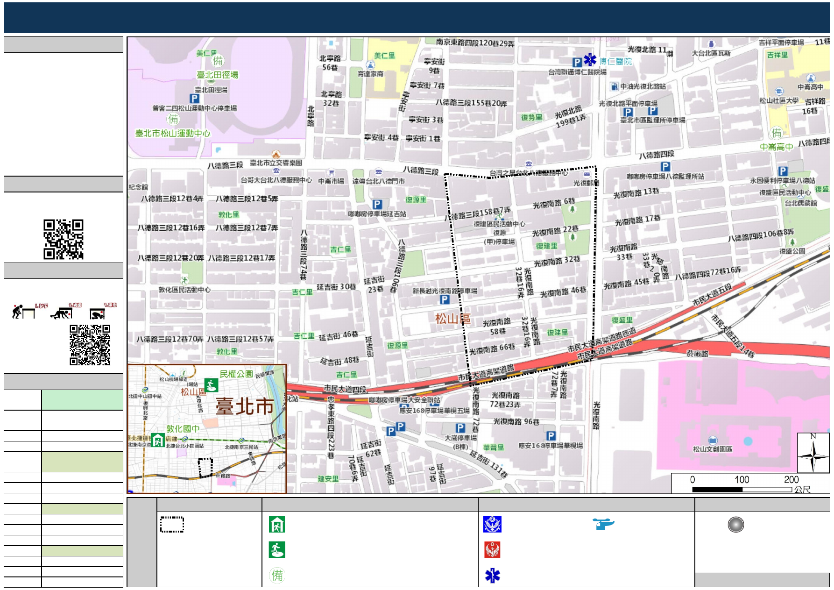Click the 臺北市立交響樂團 landmark icon
The image size is (834, 590).
pos(276,155)
